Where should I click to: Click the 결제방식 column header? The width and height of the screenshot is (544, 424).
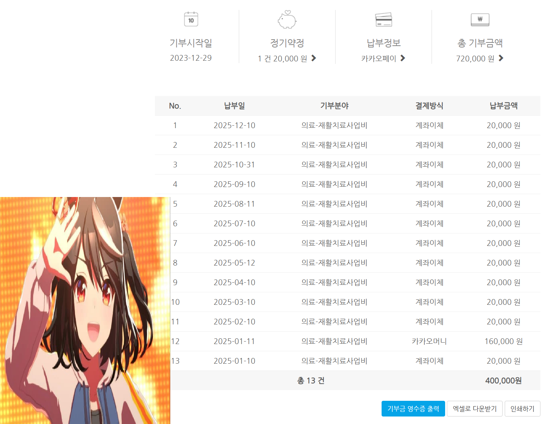click(x=429, y=106)
